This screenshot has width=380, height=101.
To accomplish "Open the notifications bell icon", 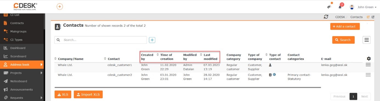I will 340,7.
